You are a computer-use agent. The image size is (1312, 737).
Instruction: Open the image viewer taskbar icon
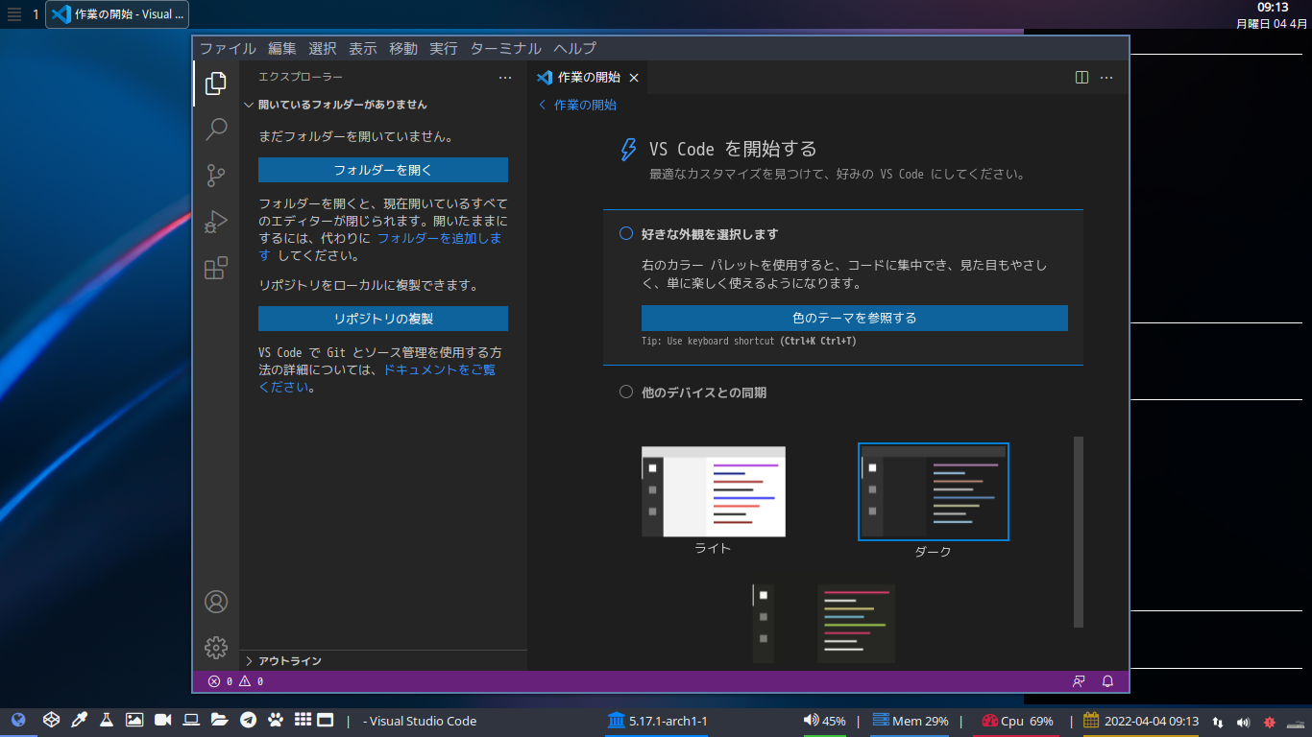pyautogui.click(x=134, y=720)
